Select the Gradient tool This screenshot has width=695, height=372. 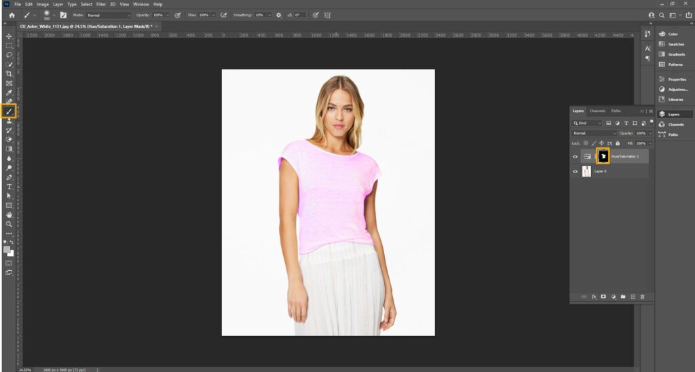tap(9, 149)
